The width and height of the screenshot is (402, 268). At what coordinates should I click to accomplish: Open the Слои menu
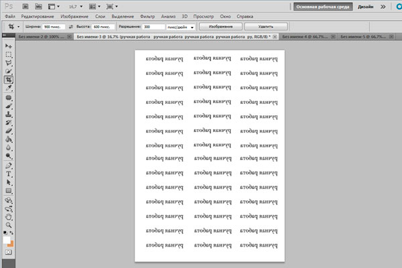coord(100,16)
